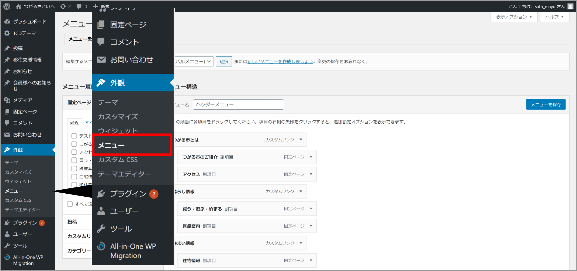Click the 新しいメニューを作成しましょう link

point(280,62)
